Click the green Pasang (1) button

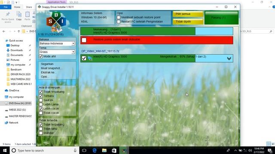coord(222,18)
